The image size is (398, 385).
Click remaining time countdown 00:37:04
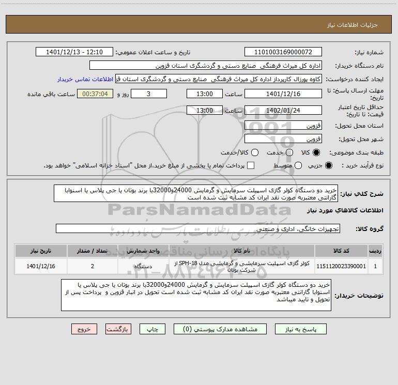(95, 94)
